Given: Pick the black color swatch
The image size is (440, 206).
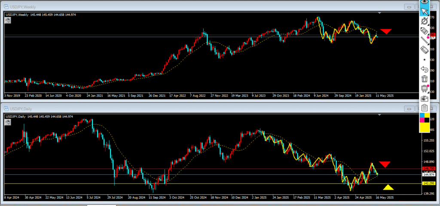Looking at the screenshot, I should [x=427, y=120].
